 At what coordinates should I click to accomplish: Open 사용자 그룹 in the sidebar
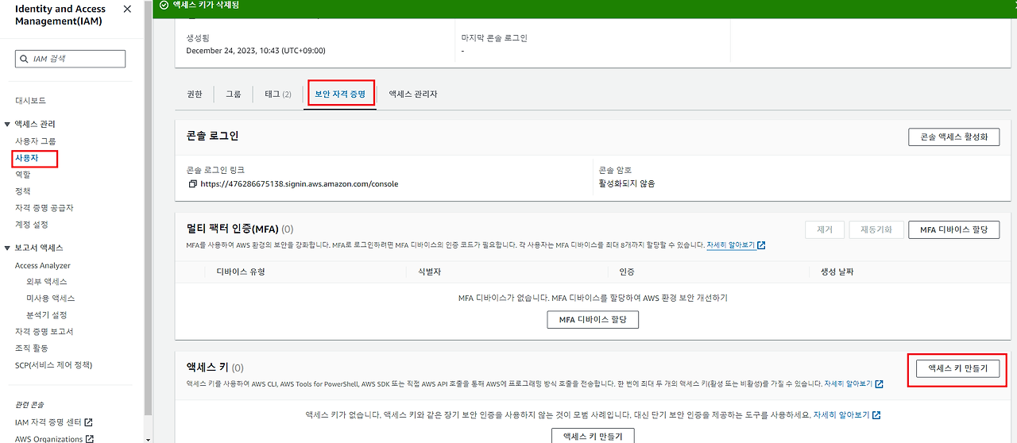[x=35, y=141]
